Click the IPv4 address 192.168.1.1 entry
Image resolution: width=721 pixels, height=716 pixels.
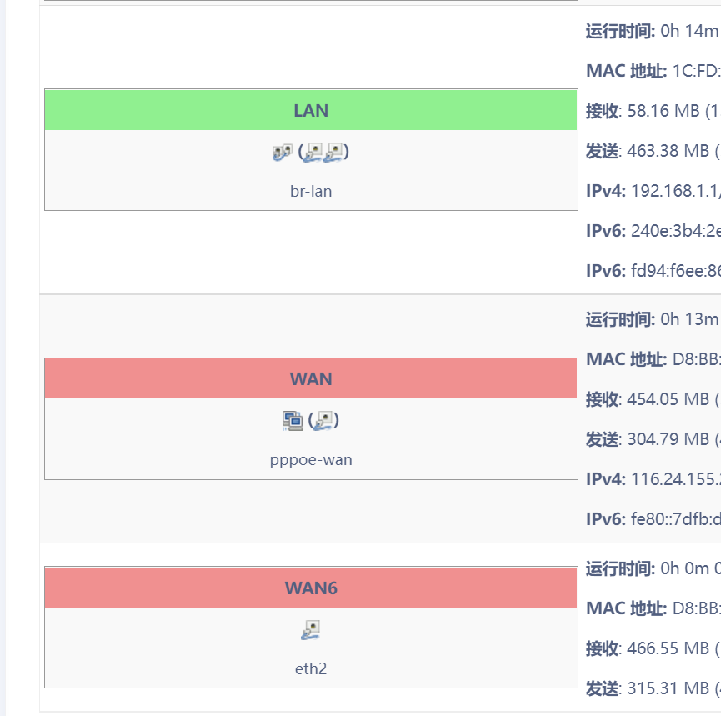658,192
